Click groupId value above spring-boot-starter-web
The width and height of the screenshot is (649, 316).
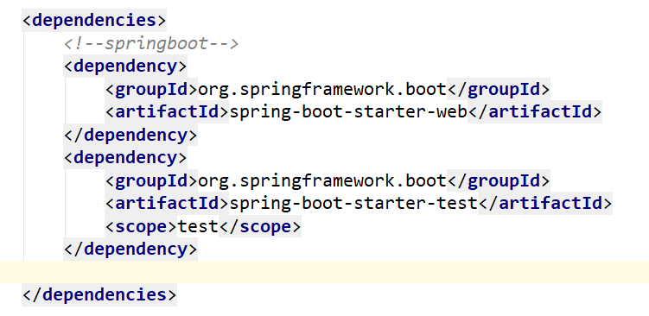pyautogui.click(x=322, y=89)
